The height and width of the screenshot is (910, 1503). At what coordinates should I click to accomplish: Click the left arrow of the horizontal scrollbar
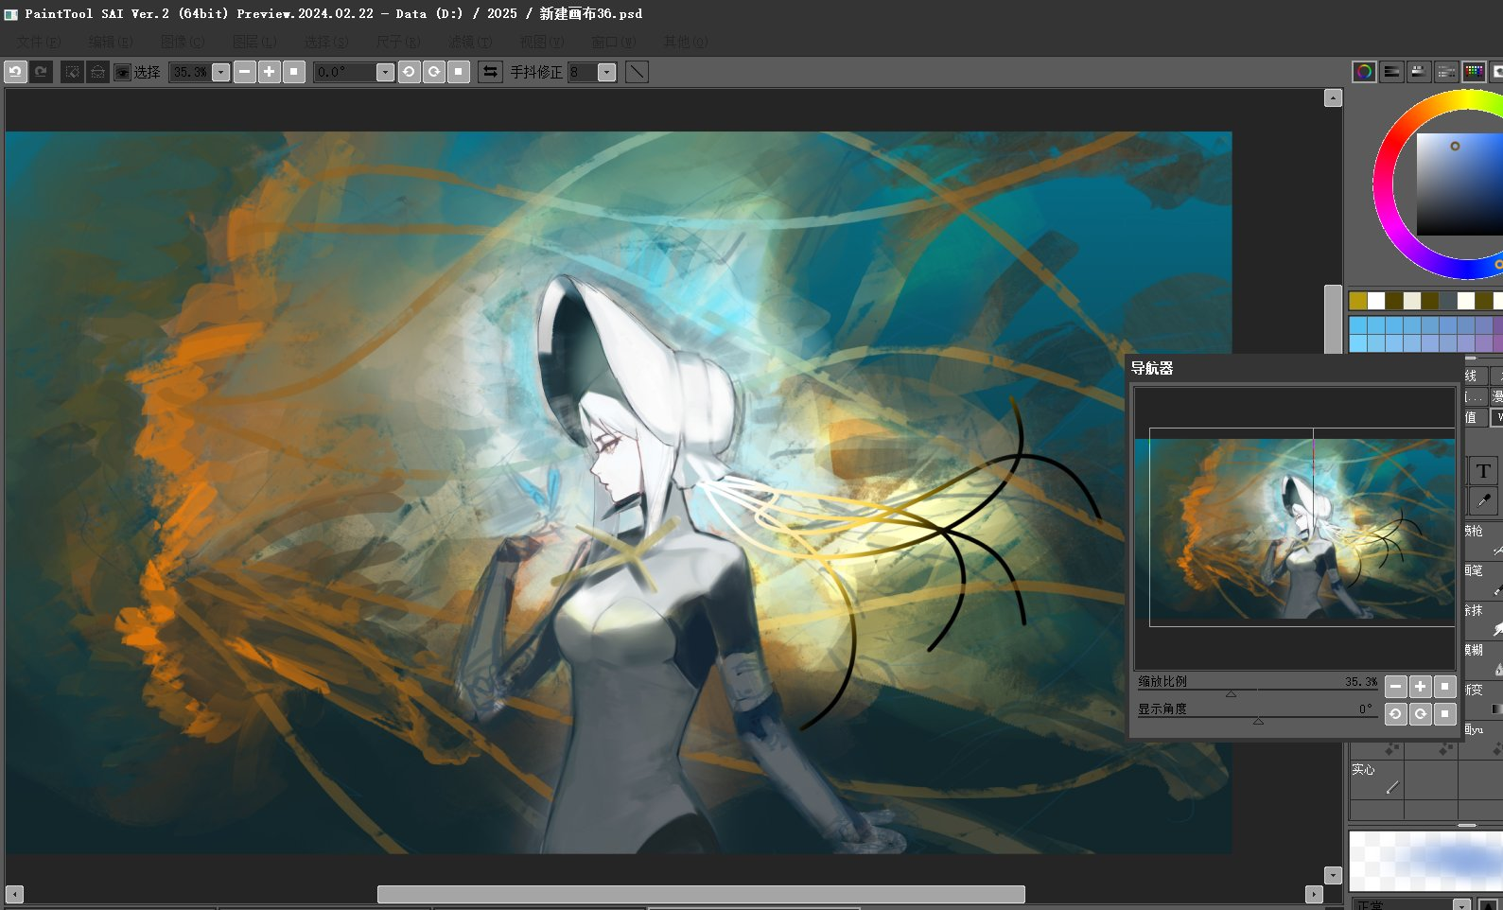14,894
